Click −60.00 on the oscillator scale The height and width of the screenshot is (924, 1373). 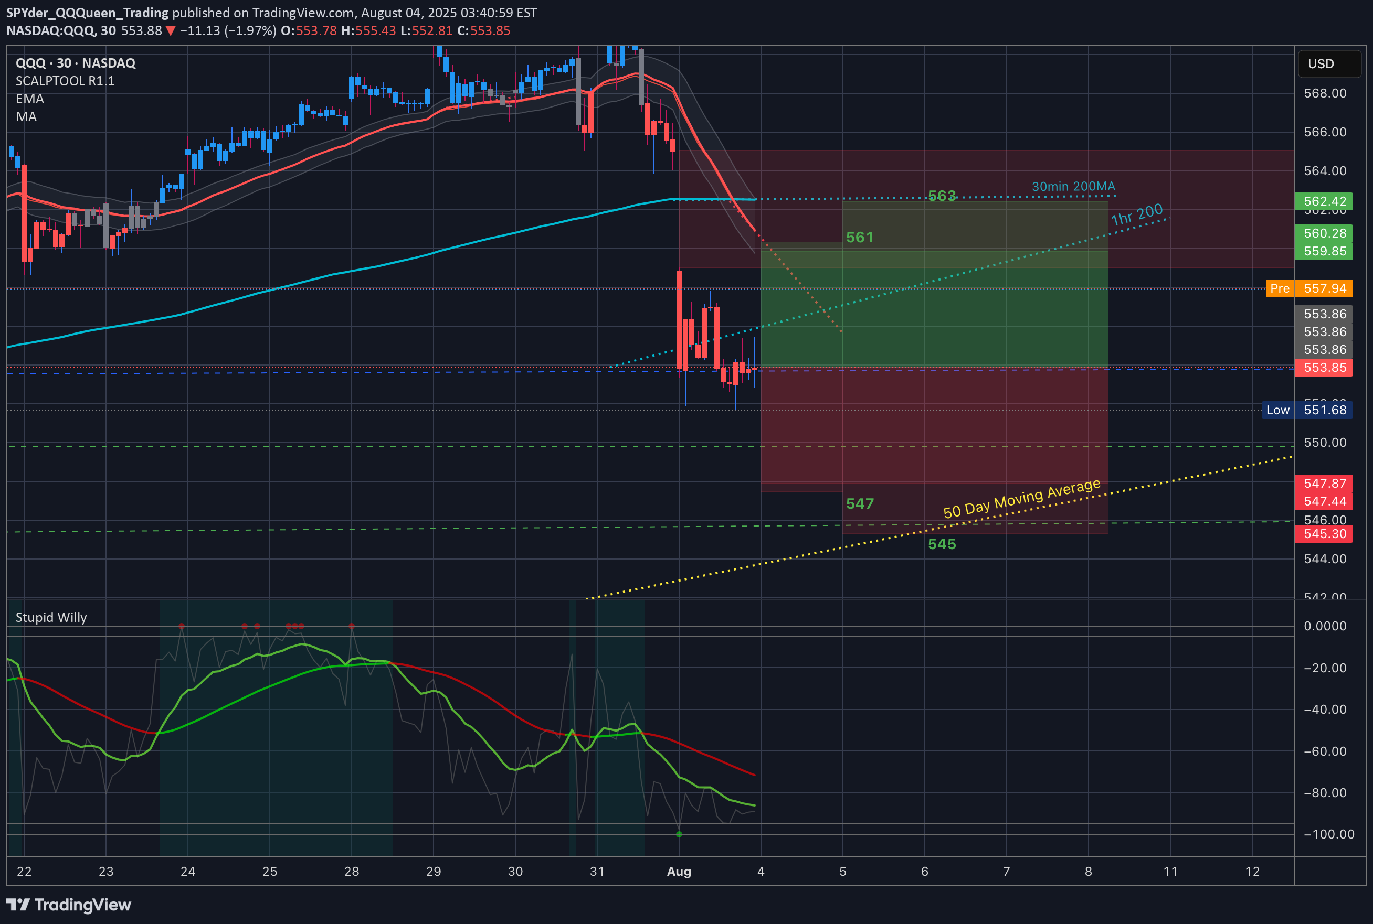point(1325,751)
